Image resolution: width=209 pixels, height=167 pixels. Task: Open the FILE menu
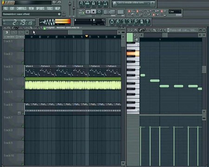(6, 8)
